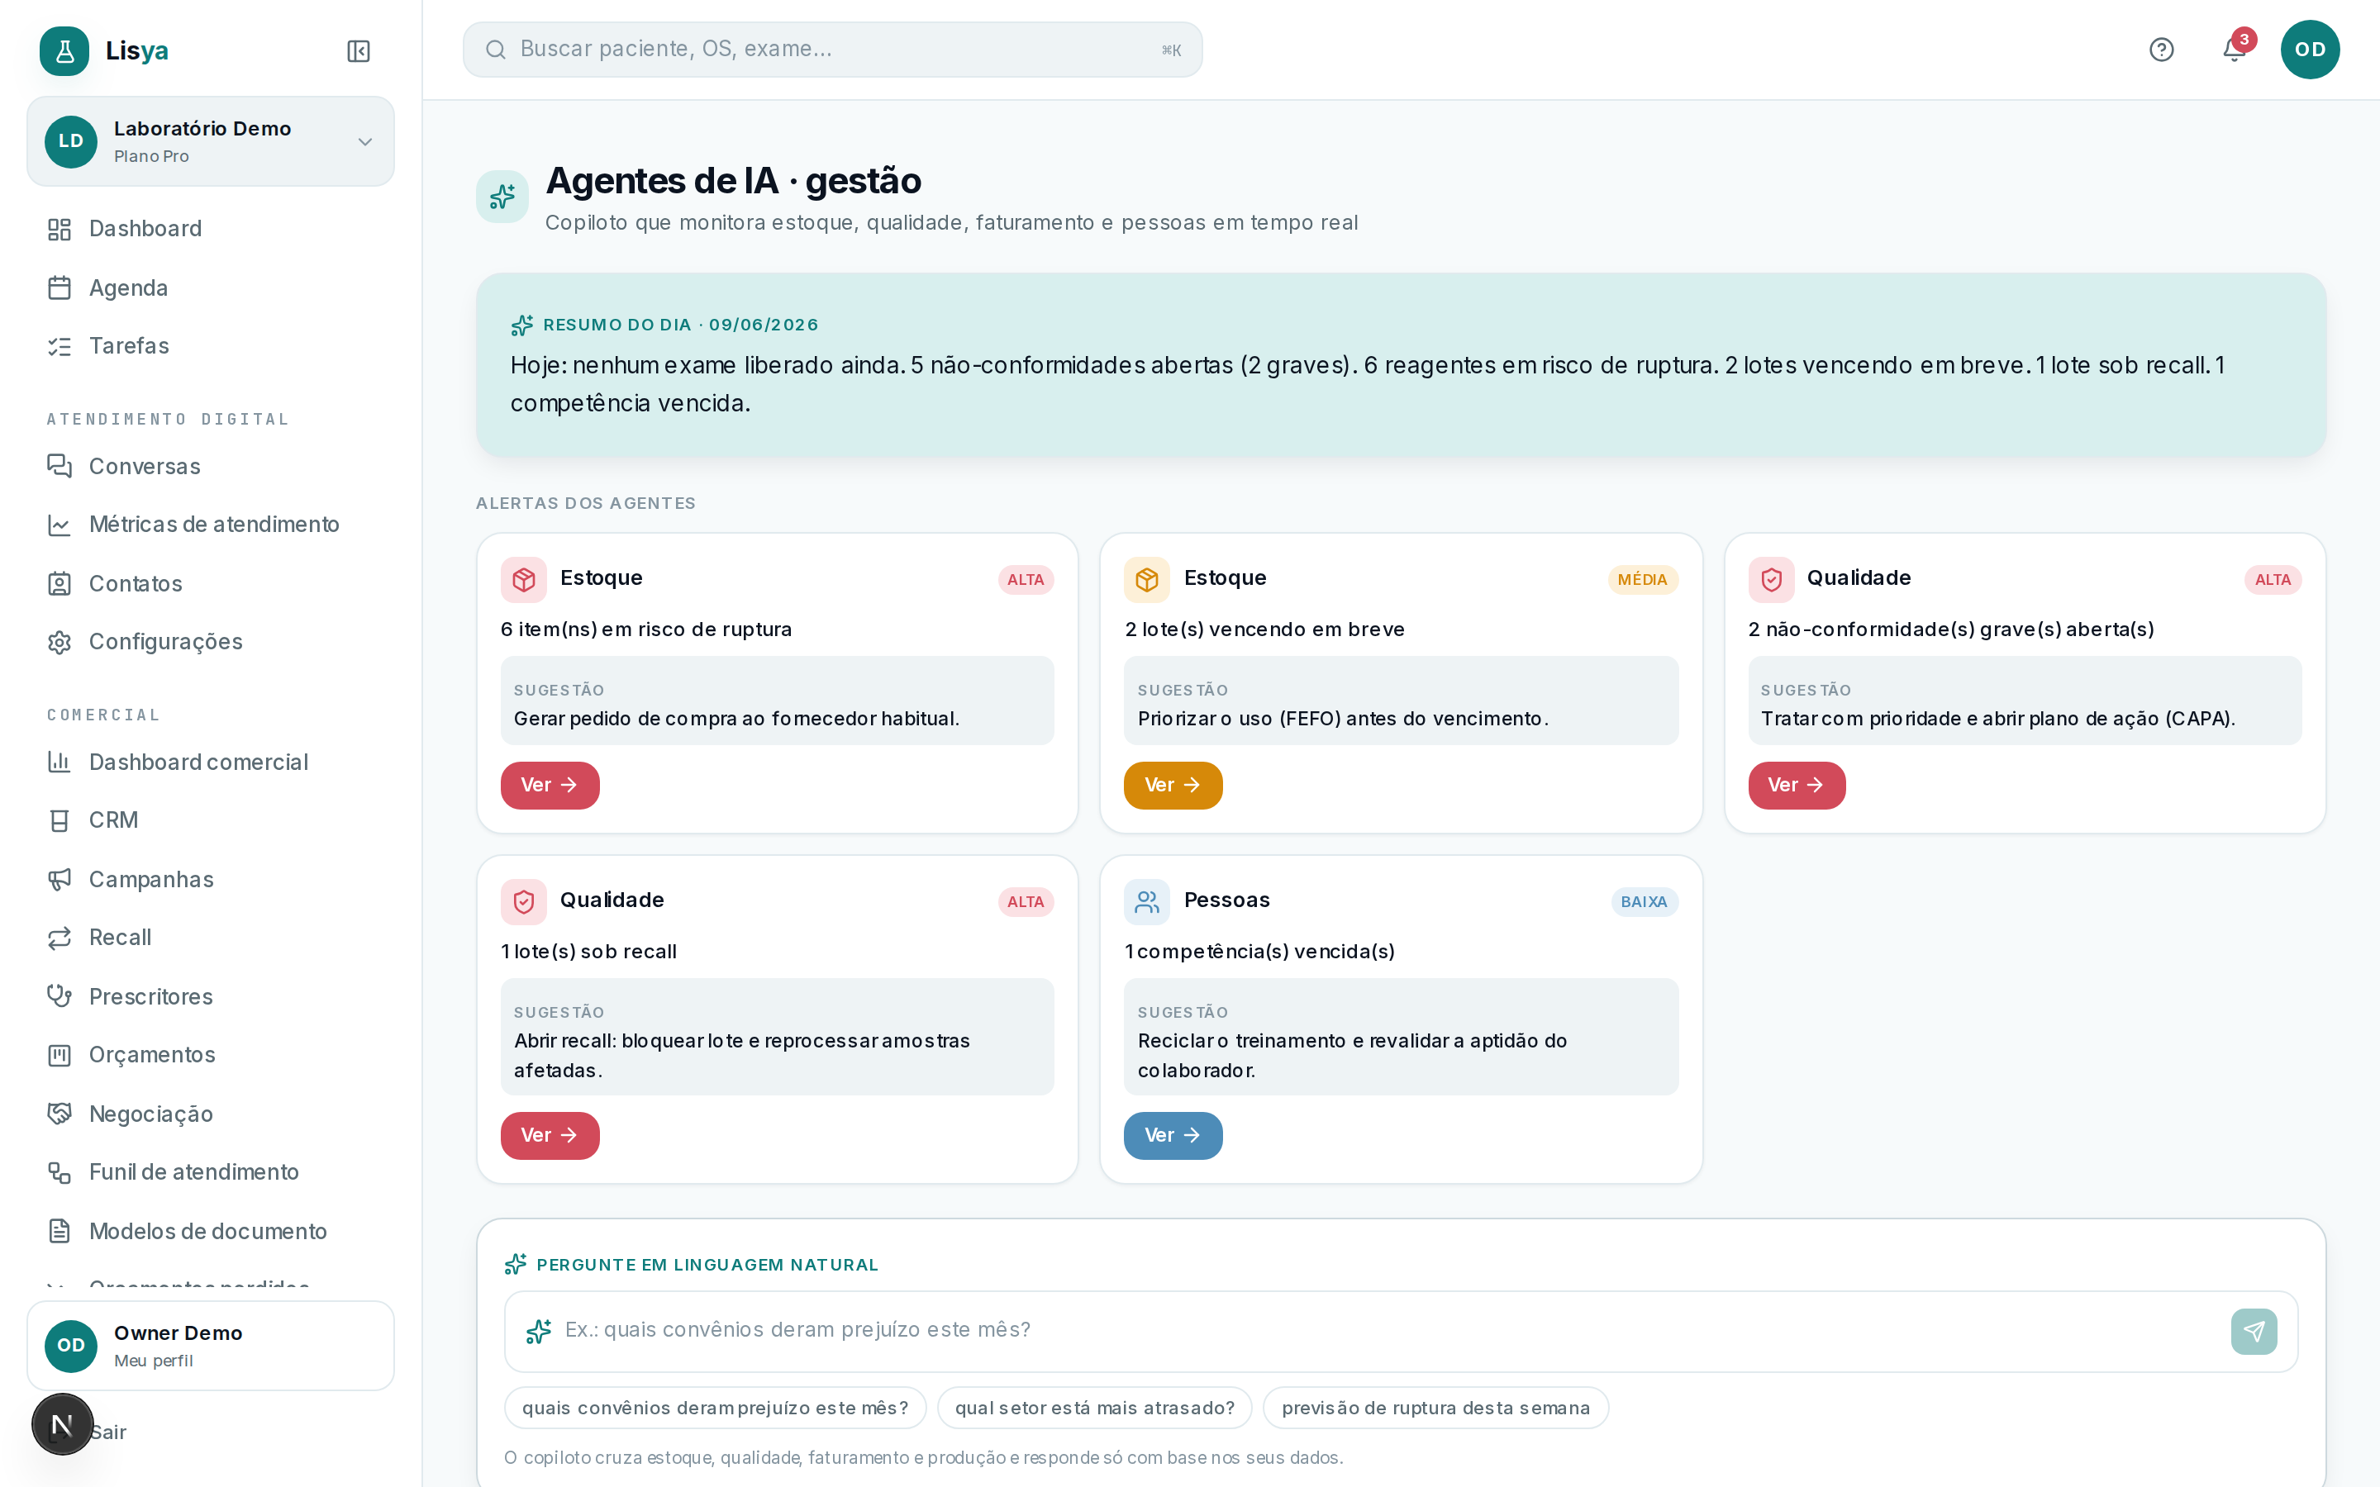Select 'qual setor está mais atrasado?' suggestion chip
The image size is (2380, 1487).
[x=1093, y=1408]
